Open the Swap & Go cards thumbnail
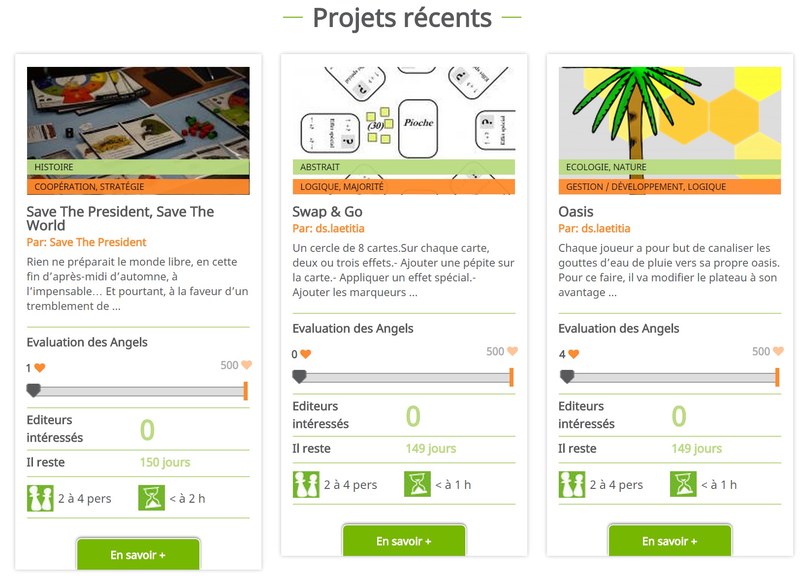802x576 pixels. click(404, 113)
